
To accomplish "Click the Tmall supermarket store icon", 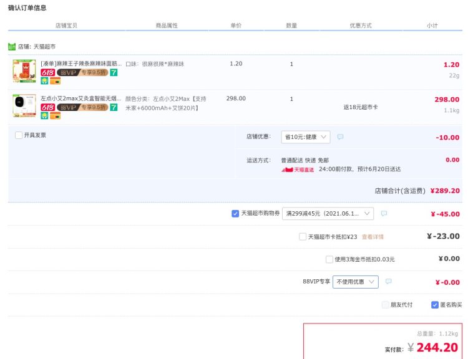I will (12, 47).
